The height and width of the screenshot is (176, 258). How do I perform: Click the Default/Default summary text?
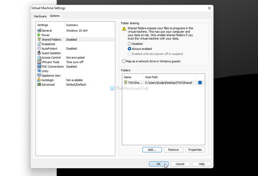click(x=76, y=84)
